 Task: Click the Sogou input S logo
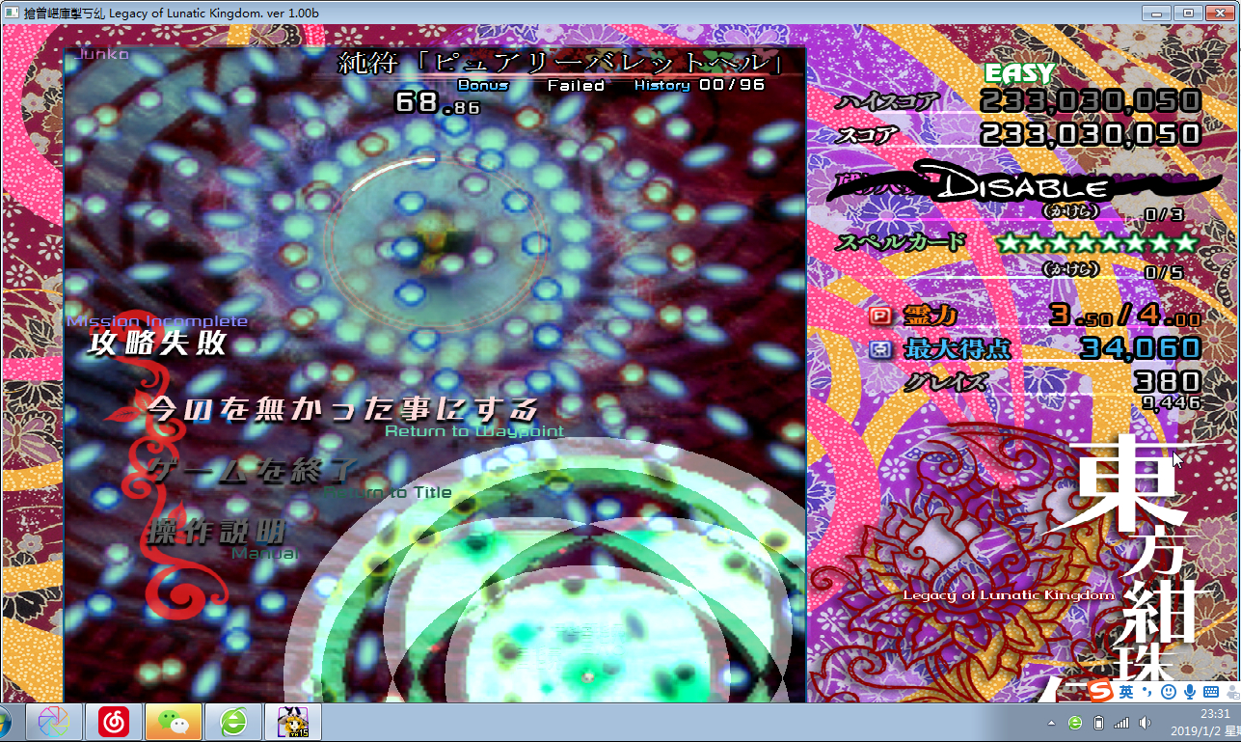click(x=1101, y=691)
